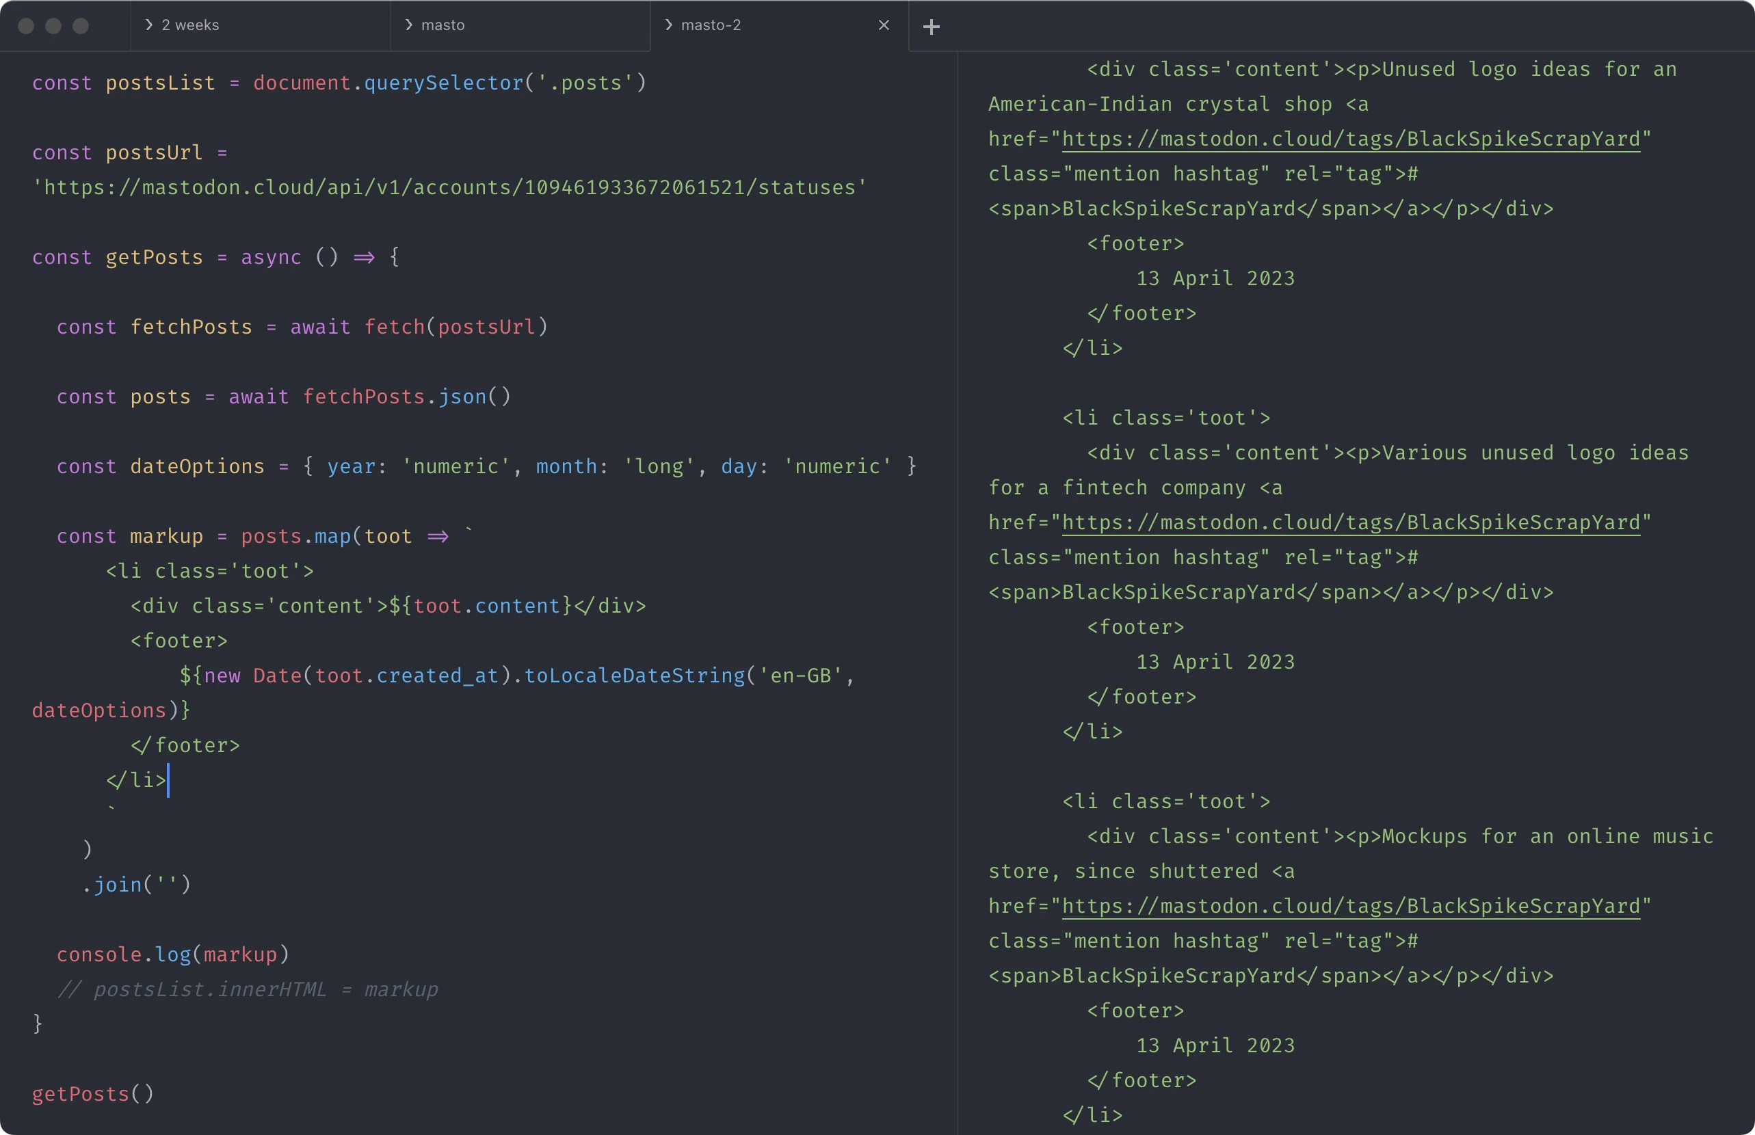Click the green maximize window button
The width and height of the screenshot is (1755, 1135).
80,26
